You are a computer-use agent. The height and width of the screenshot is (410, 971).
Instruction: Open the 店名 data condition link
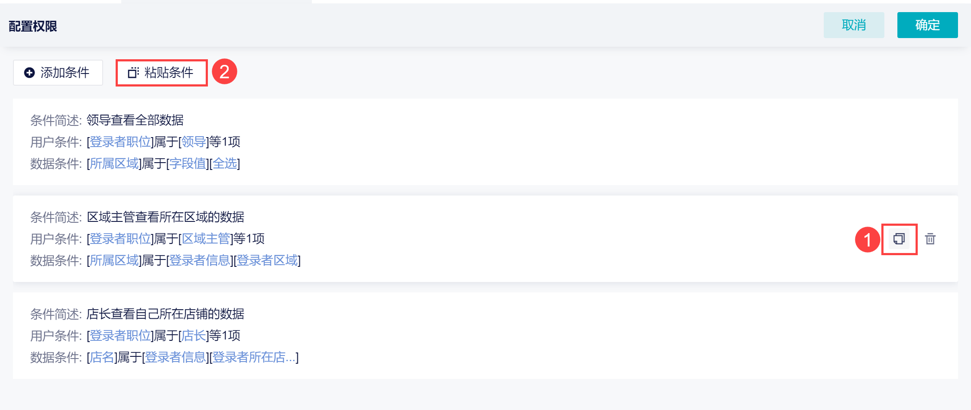[102, 357]
